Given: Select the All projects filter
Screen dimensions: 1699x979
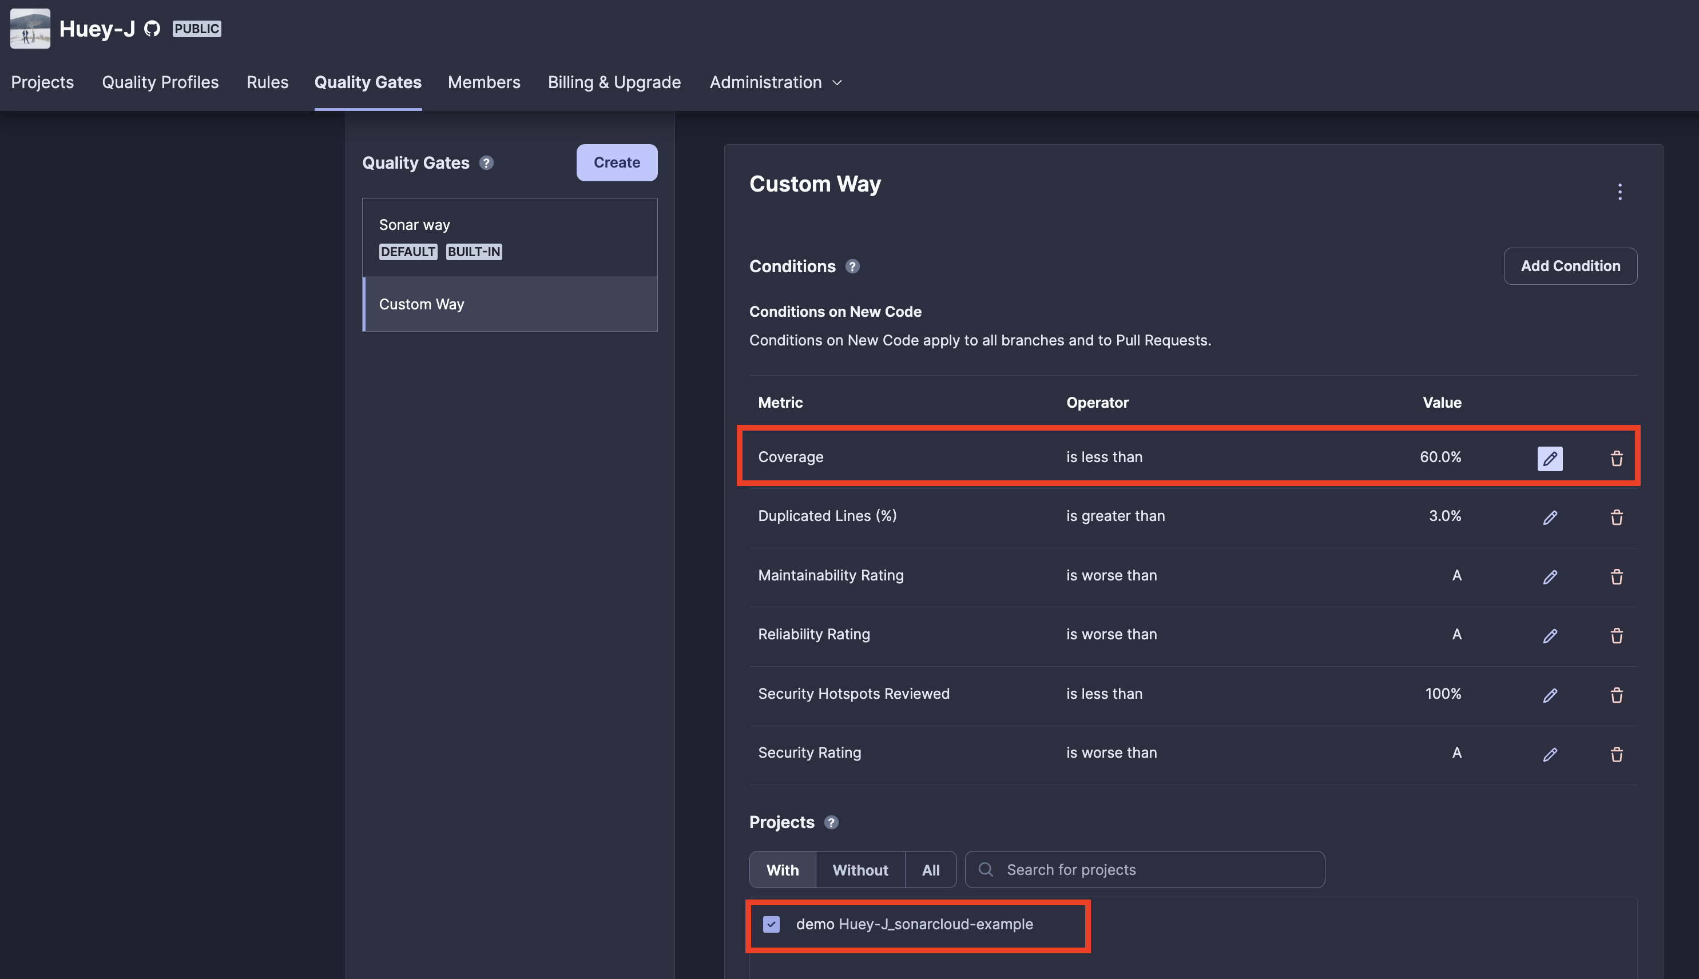Looking at the screenshot, I should coord(930,869).
